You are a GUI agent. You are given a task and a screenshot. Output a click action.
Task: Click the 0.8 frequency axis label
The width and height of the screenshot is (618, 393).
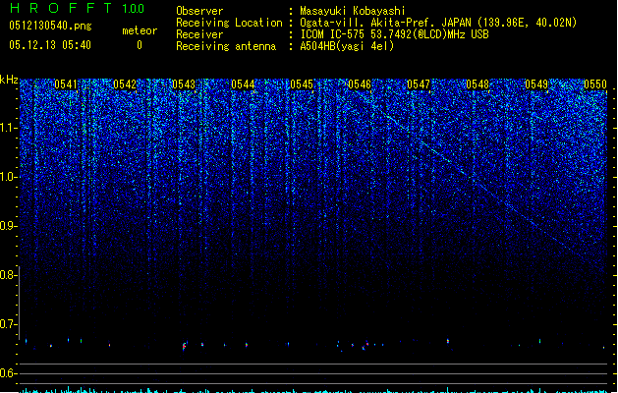(8, 275)
